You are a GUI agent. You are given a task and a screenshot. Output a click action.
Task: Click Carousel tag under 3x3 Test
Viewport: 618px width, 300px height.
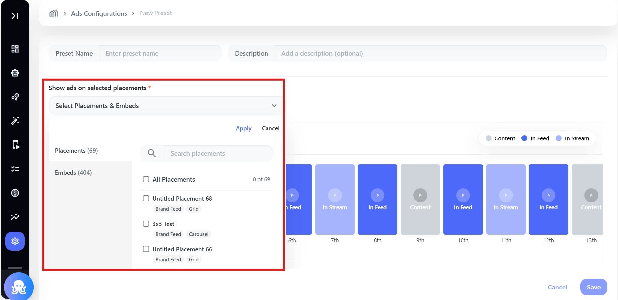(199, 234)
